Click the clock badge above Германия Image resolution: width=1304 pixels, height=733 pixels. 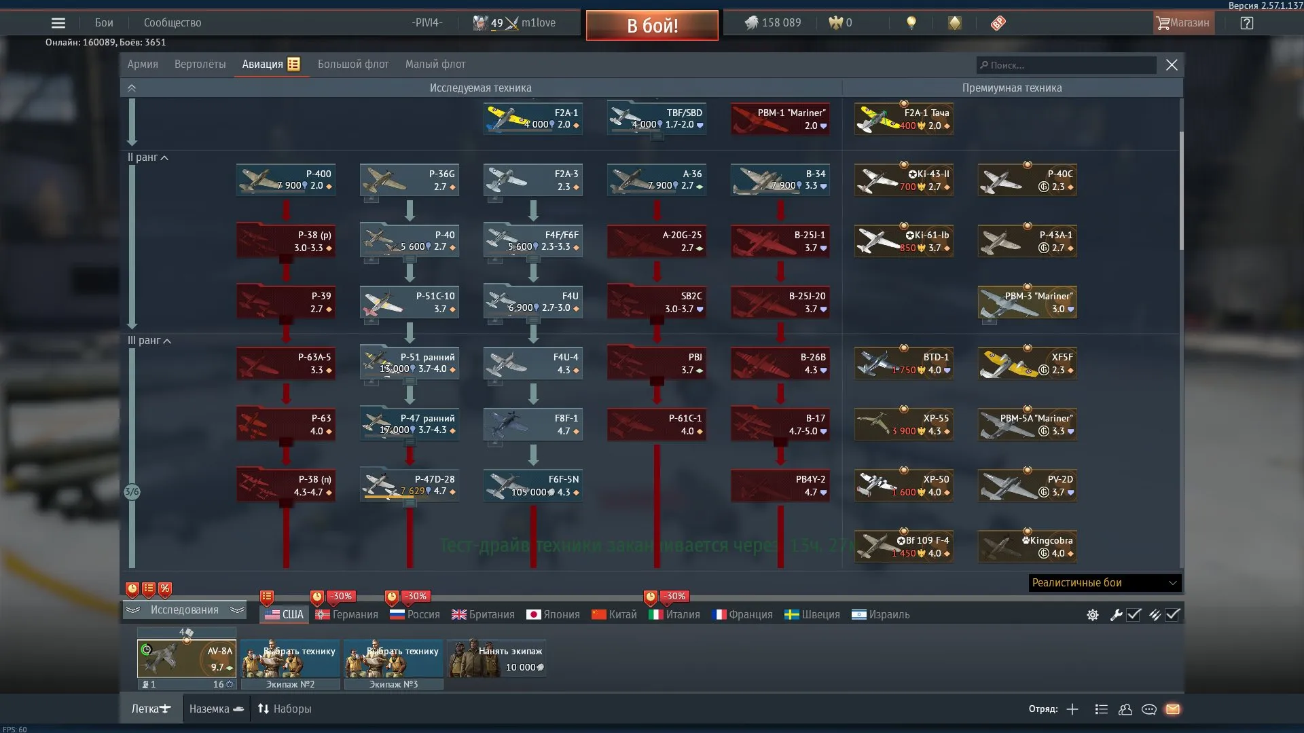tap(317, 597)
